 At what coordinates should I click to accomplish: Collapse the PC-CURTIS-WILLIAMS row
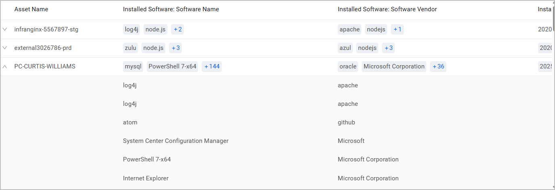coord(5,67)
